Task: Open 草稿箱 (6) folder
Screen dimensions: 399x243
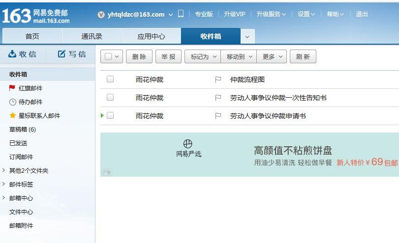Action: click(23, 130)
